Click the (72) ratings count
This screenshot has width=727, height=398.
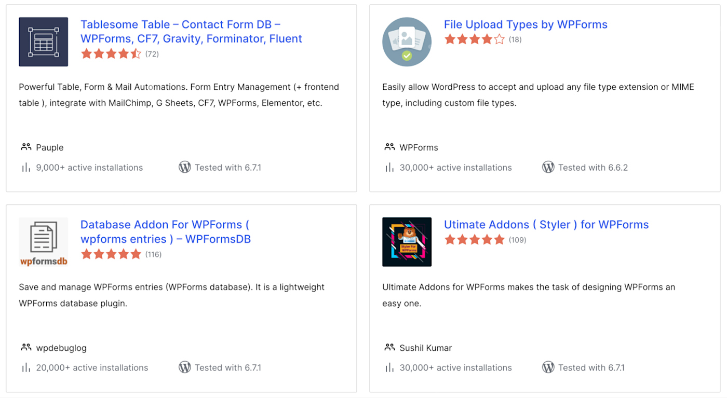point(152,54)
